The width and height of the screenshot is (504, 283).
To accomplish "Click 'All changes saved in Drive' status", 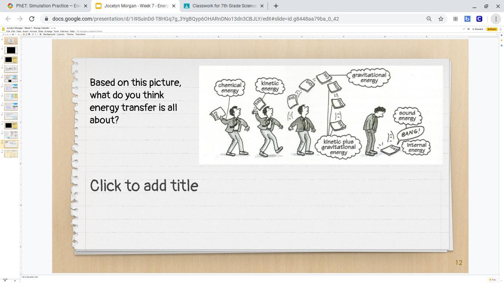I will click(x=89, y=31).
